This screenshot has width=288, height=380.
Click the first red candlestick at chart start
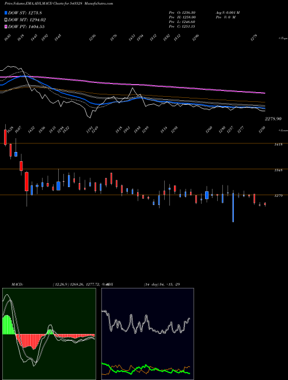(x=5, y=137)
